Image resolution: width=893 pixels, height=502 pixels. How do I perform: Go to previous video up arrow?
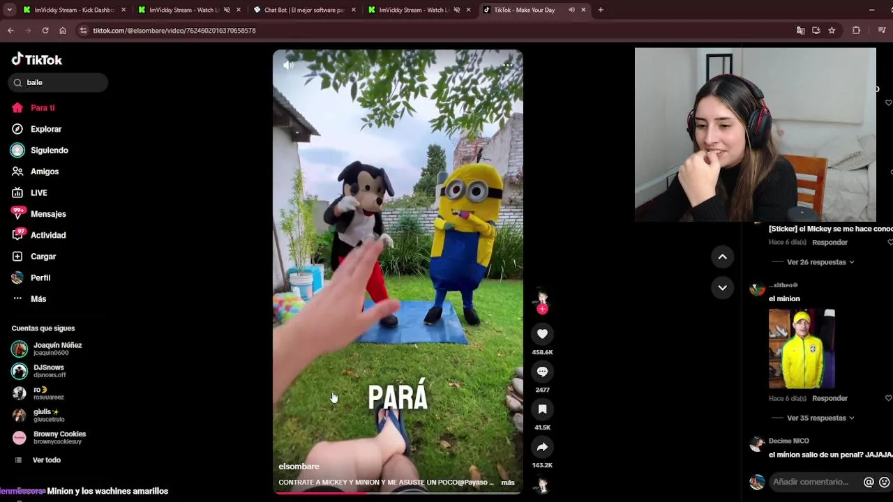coord(722,257)
